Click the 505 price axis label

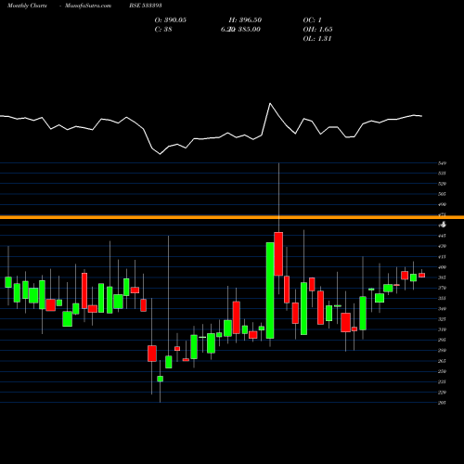pos(442,194)
